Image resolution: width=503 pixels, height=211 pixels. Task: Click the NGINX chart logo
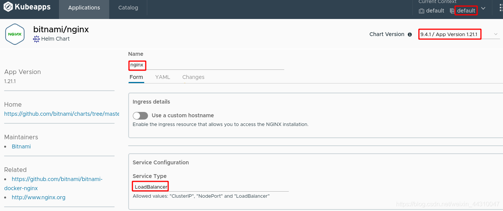pyautogui.click(x=15, y=35)
